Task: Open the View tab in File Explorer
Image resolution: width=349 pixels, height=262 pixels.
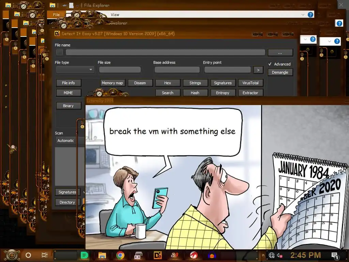Action: tap(115, 15)
